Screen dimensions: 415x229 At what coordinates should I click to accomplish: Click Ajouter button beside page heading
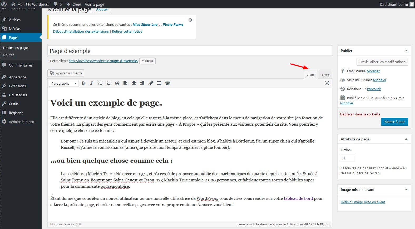pos(102,10)
